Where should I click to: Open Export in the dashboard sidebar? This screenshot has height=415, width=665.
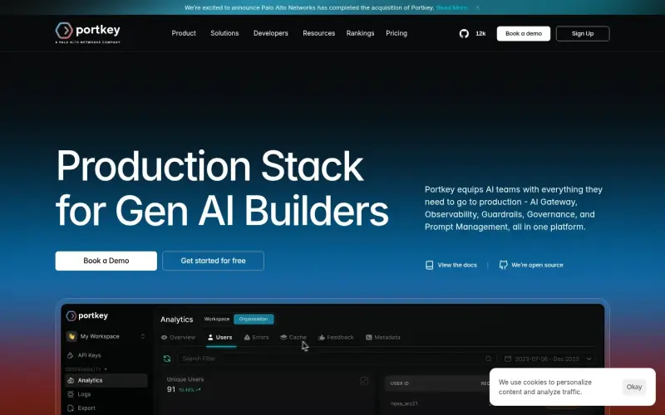point(86,408)
